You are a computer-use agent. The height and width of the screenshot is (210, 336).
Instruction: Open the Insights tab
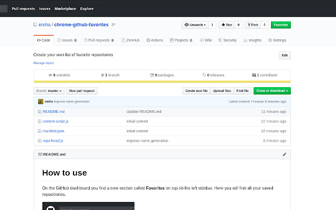[253, 40]
